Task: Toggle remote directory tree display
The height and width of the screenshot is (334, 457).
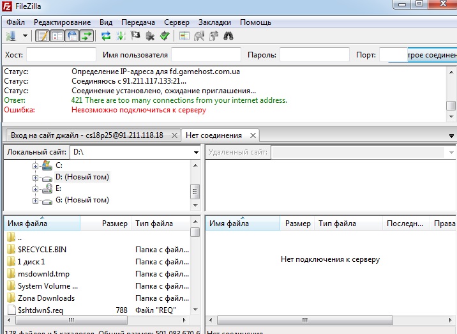Action: click(x=71, y=36)
